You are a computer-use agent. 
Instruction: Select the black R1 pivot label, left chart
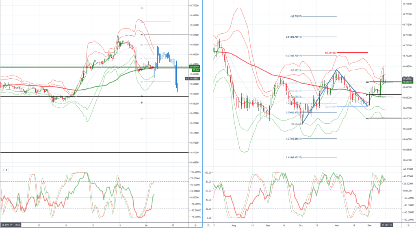(x=142, y=35)
